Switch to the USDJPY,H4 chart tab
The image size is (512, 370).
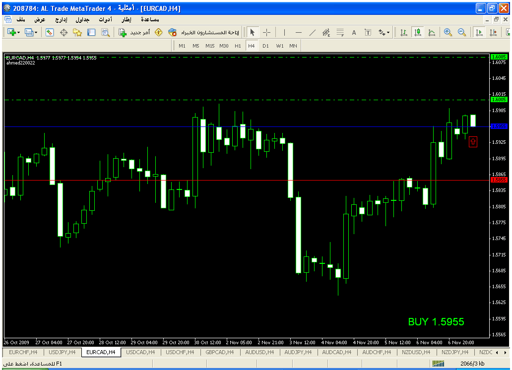point(62,352)
